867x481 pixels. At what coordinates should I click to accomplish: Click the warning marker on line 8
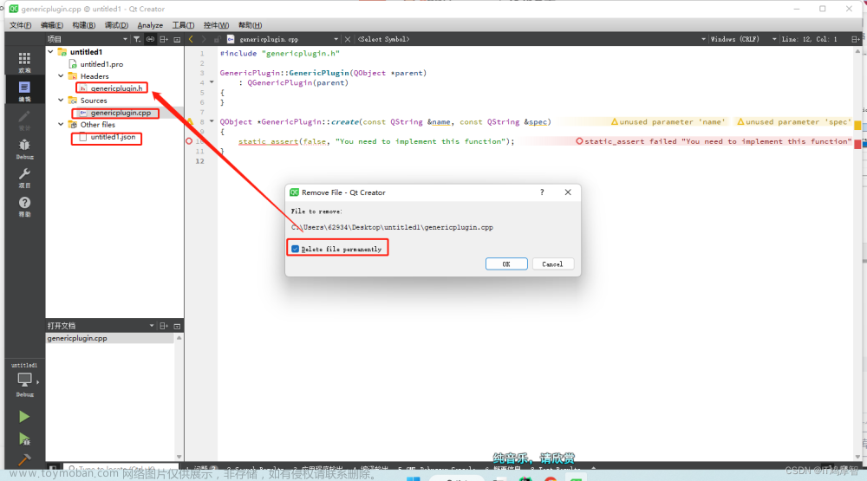click(x=190, y=121)
